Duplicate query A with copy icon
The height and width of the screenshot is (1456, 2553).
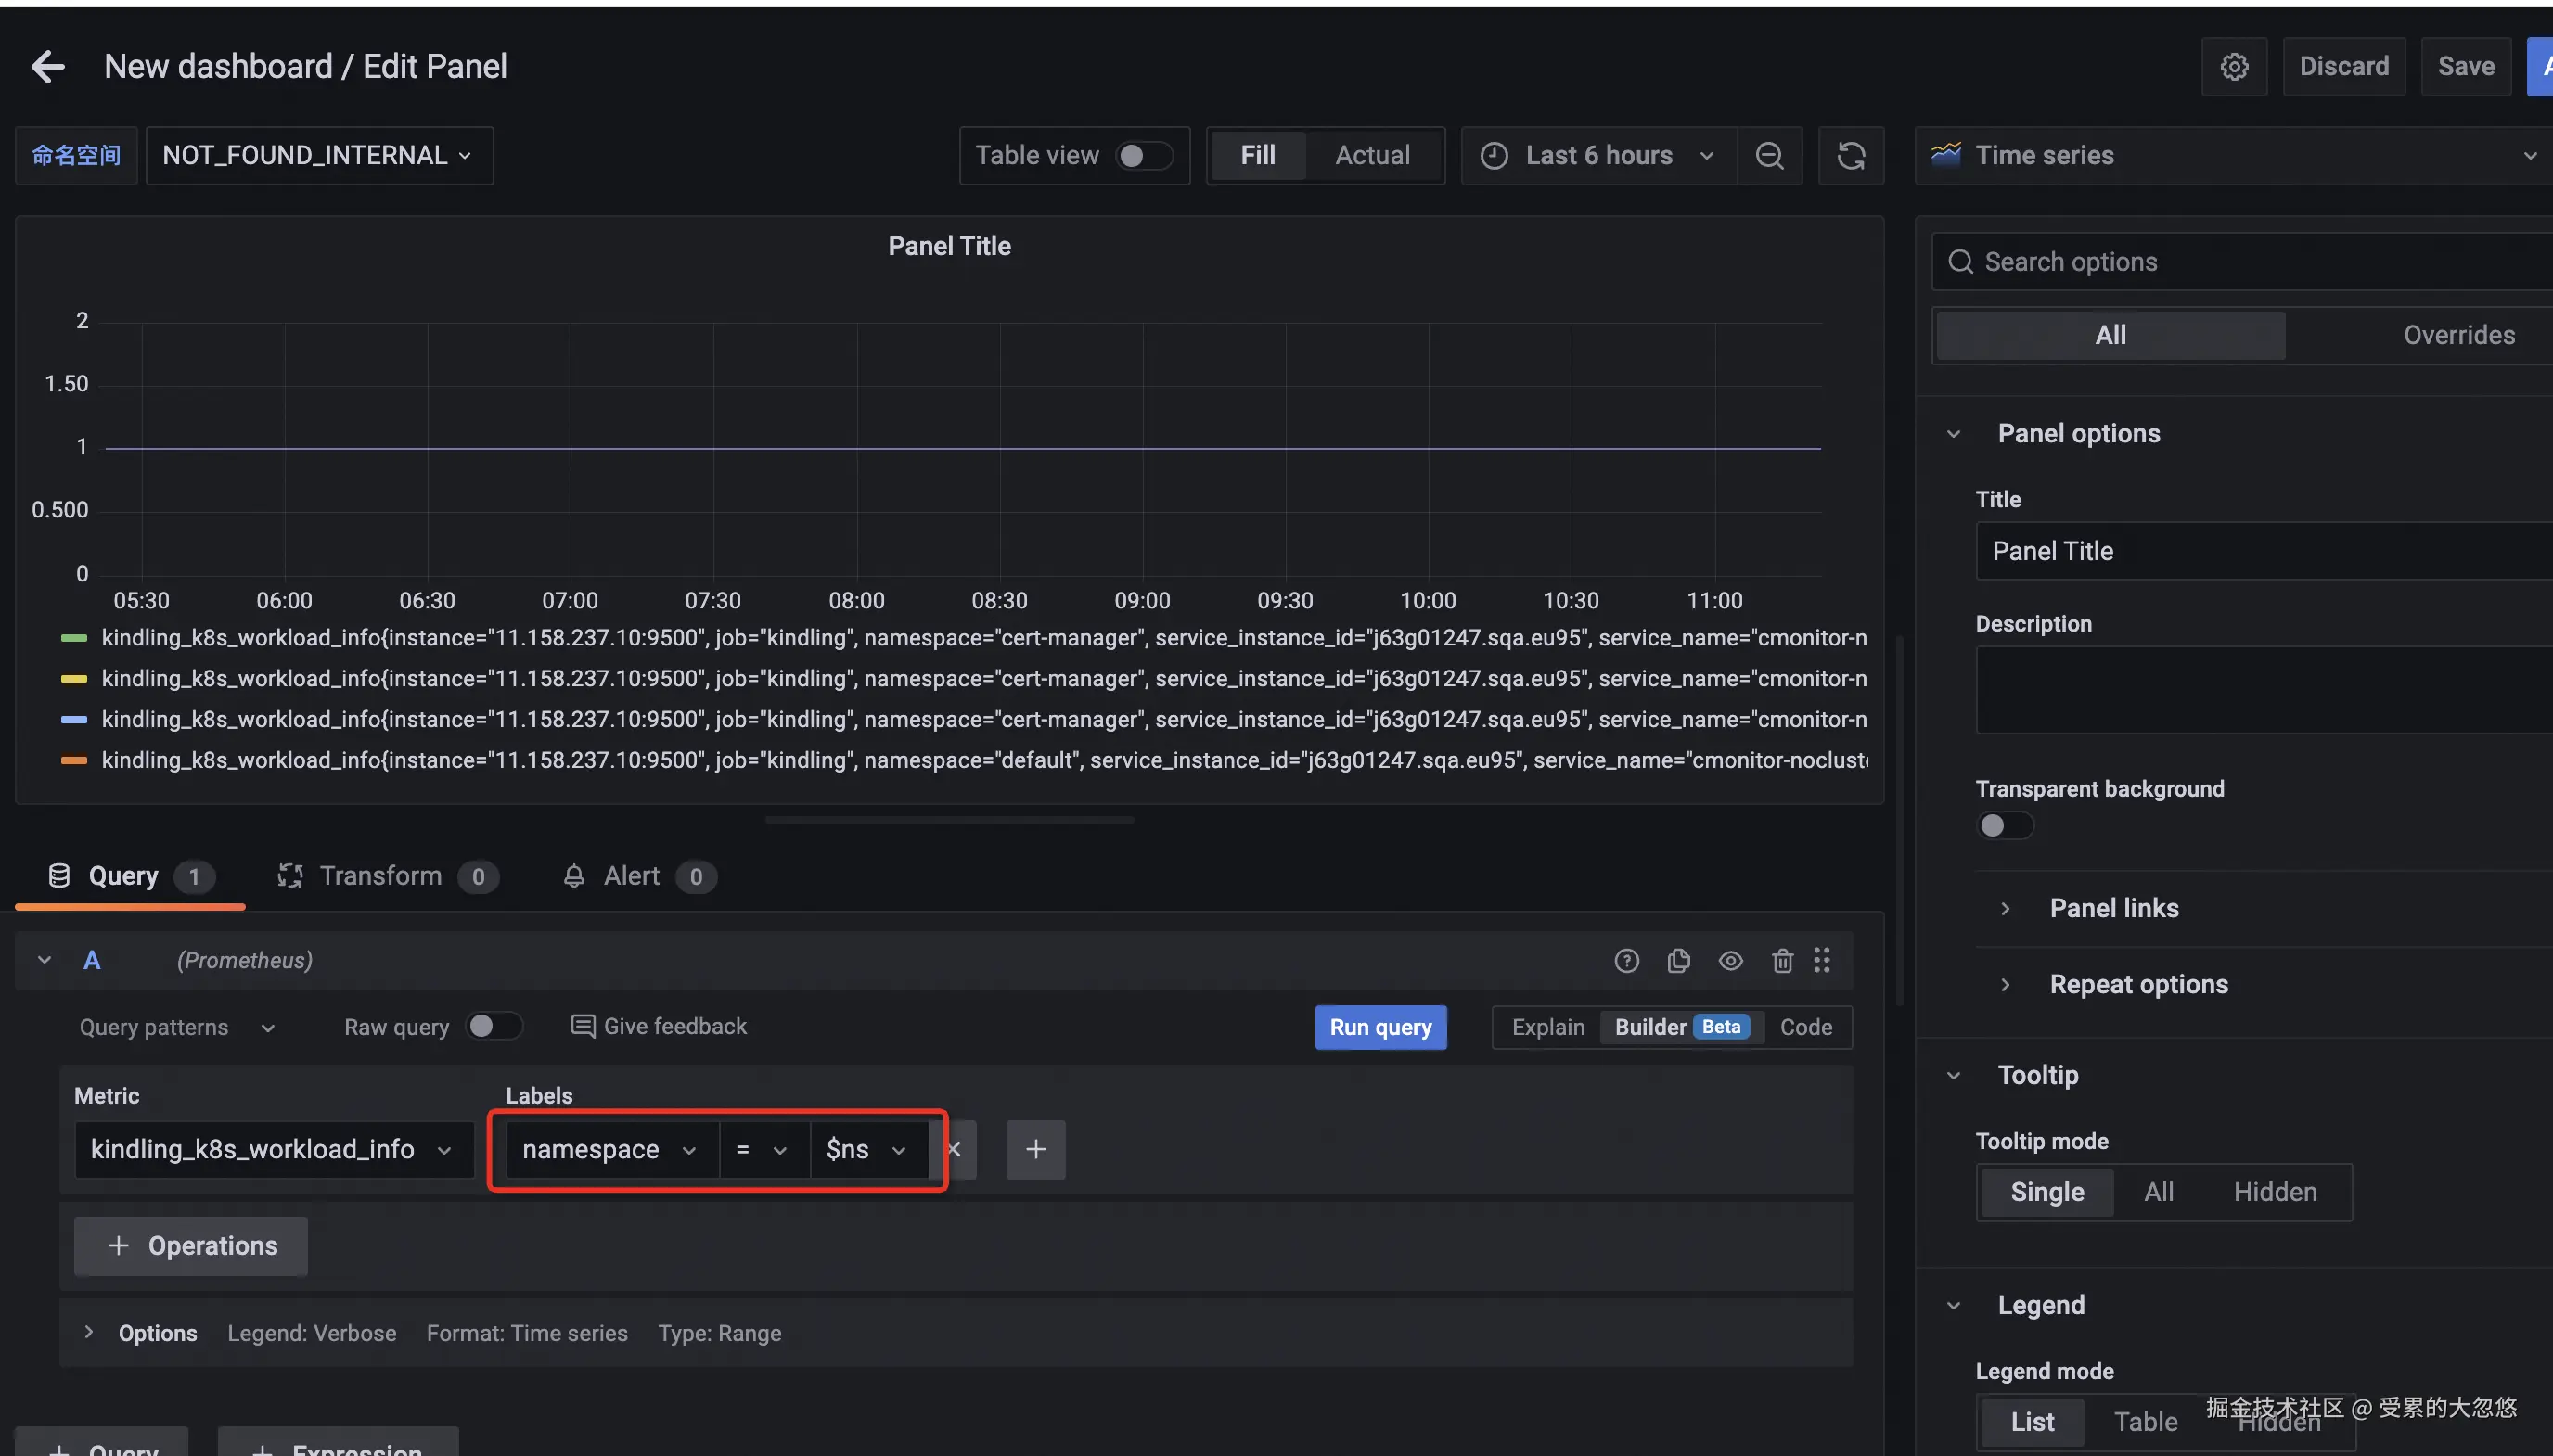pos(1678,961)
